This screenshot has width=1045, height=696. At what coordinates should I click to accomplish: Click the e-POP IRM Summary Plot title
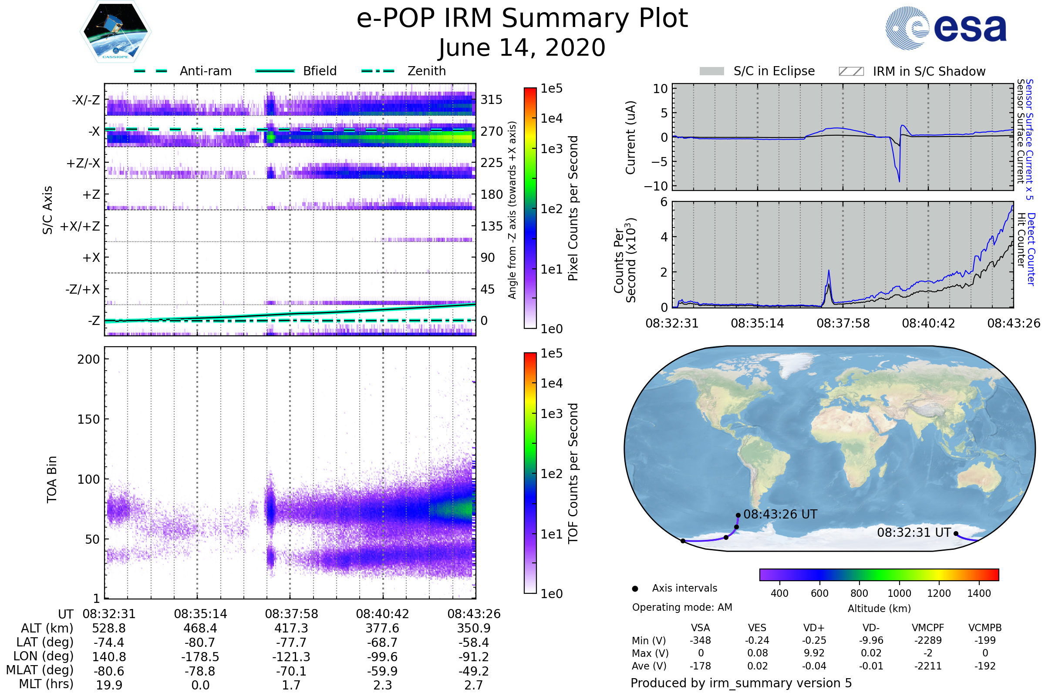tap(522, 19)
